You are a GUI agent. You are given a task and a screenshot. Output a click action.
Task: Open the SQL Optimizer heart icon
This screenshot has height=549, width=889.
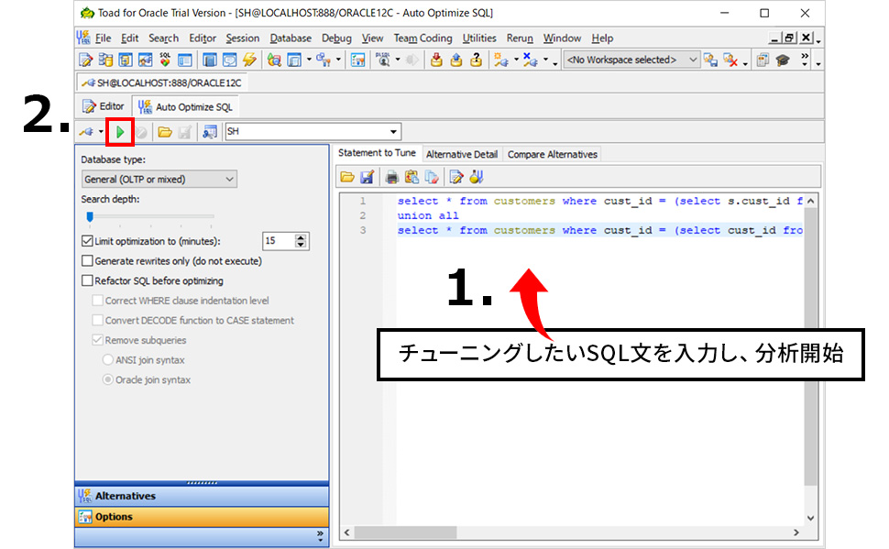(x=165, y=60)
